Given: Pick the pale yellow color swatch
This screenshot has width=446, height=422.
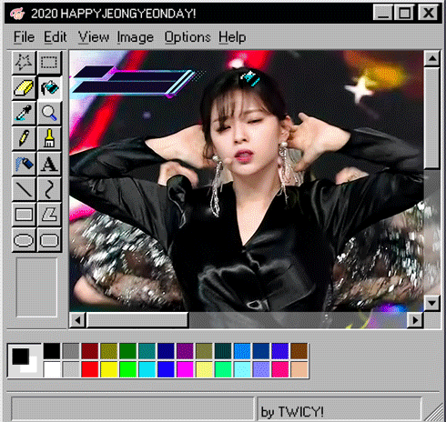Looking at the screenshot, I should coord(204,369).
